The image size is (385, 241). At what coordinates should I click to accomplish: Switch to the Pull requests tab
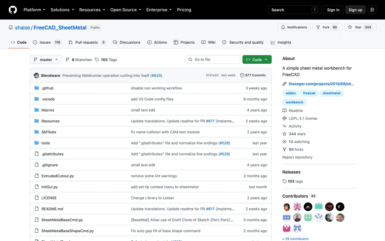[87, 42]
